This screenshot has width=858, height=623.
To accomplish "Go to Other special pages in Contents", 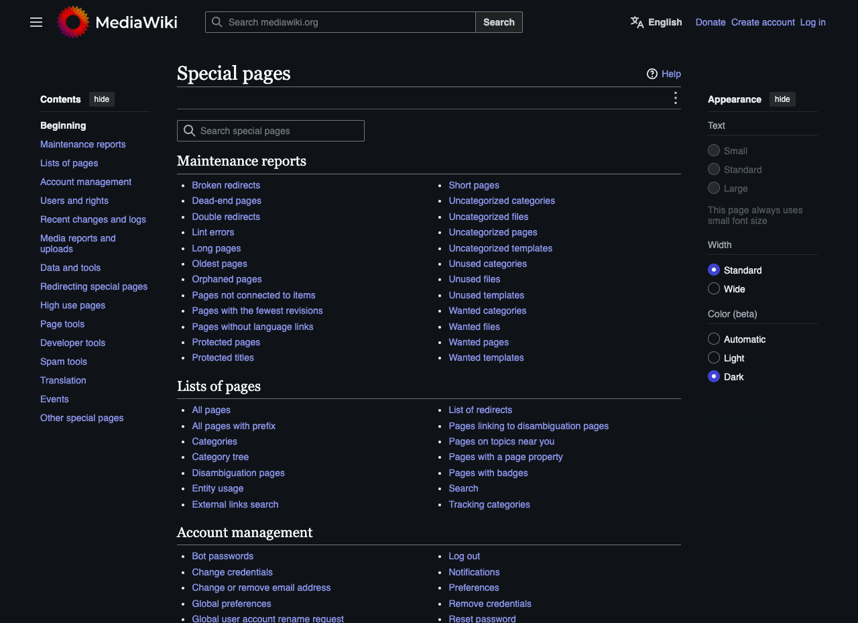I will (x=82, y=418).
